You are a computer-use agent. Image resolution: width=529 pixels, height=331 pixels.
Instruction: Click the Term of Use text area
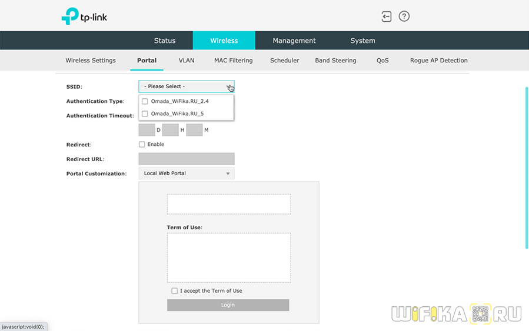pos(228,258)
